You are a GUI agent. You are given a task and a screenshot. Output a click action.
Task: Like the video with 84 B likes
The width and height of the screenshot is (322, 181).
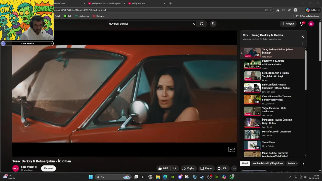pyautogui.click(x=163, y=168)
